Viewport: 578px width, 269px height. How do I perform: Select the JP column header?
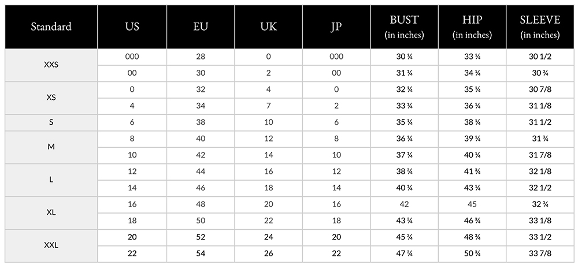336,27
